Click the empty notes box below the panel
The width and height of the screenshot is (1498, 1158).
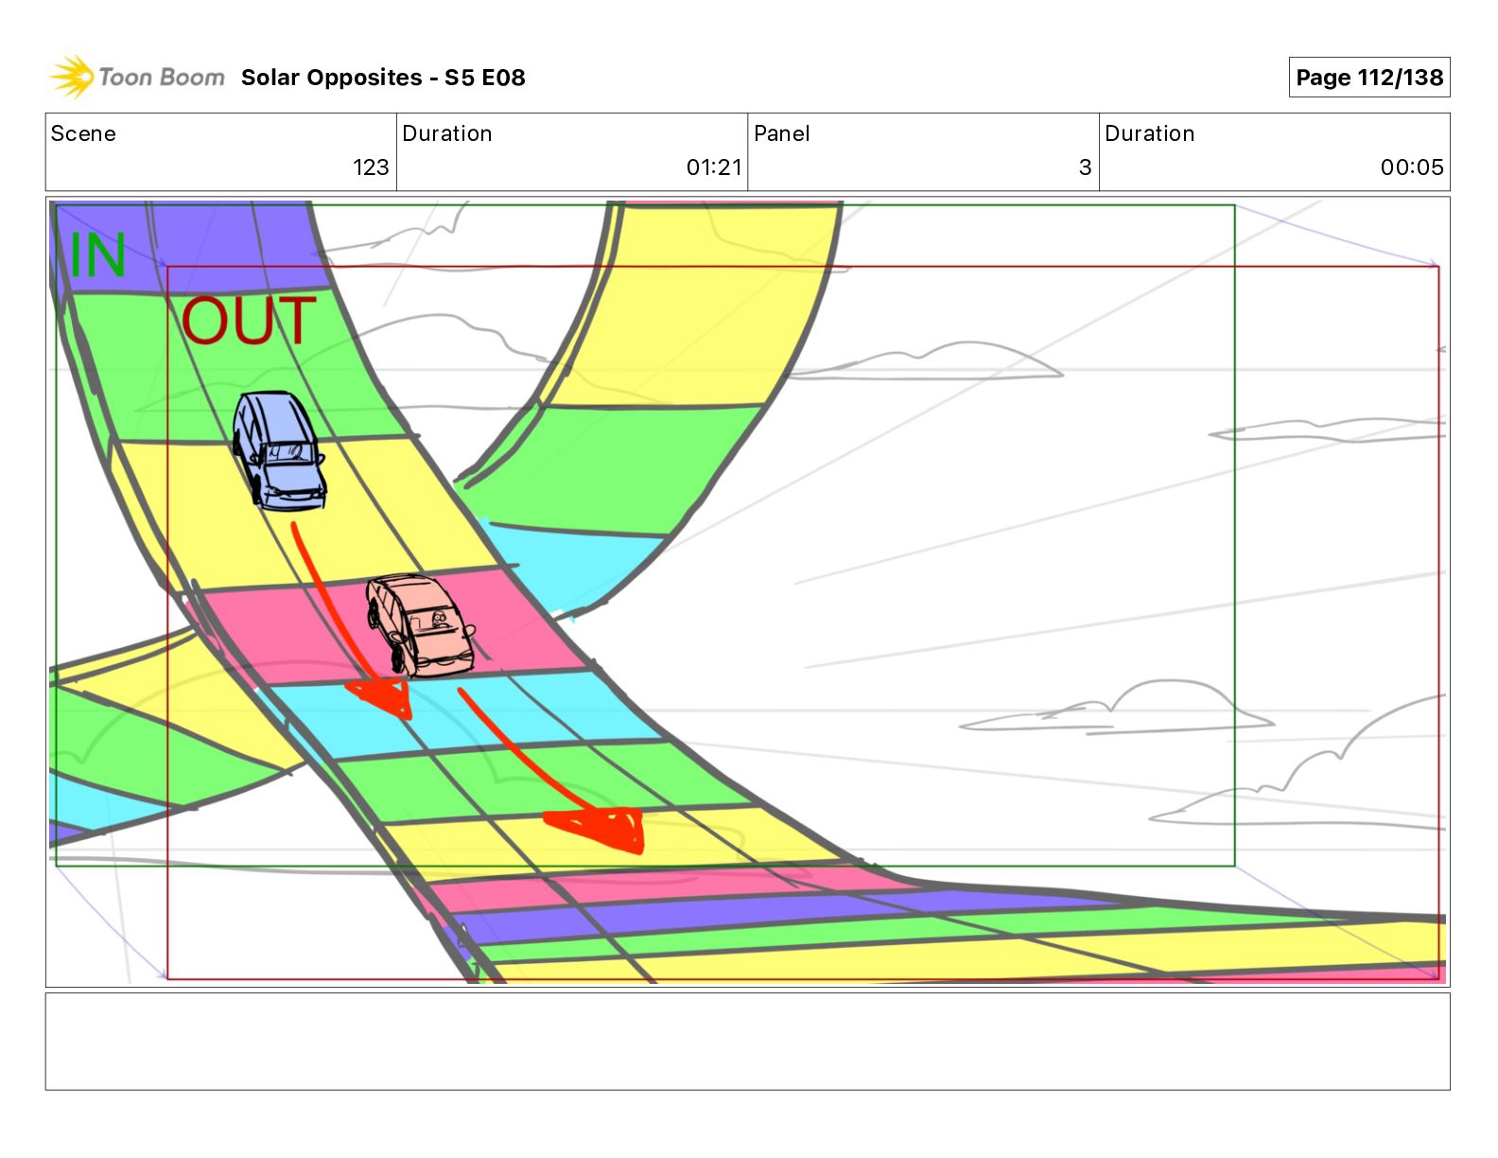(747, 1041)
